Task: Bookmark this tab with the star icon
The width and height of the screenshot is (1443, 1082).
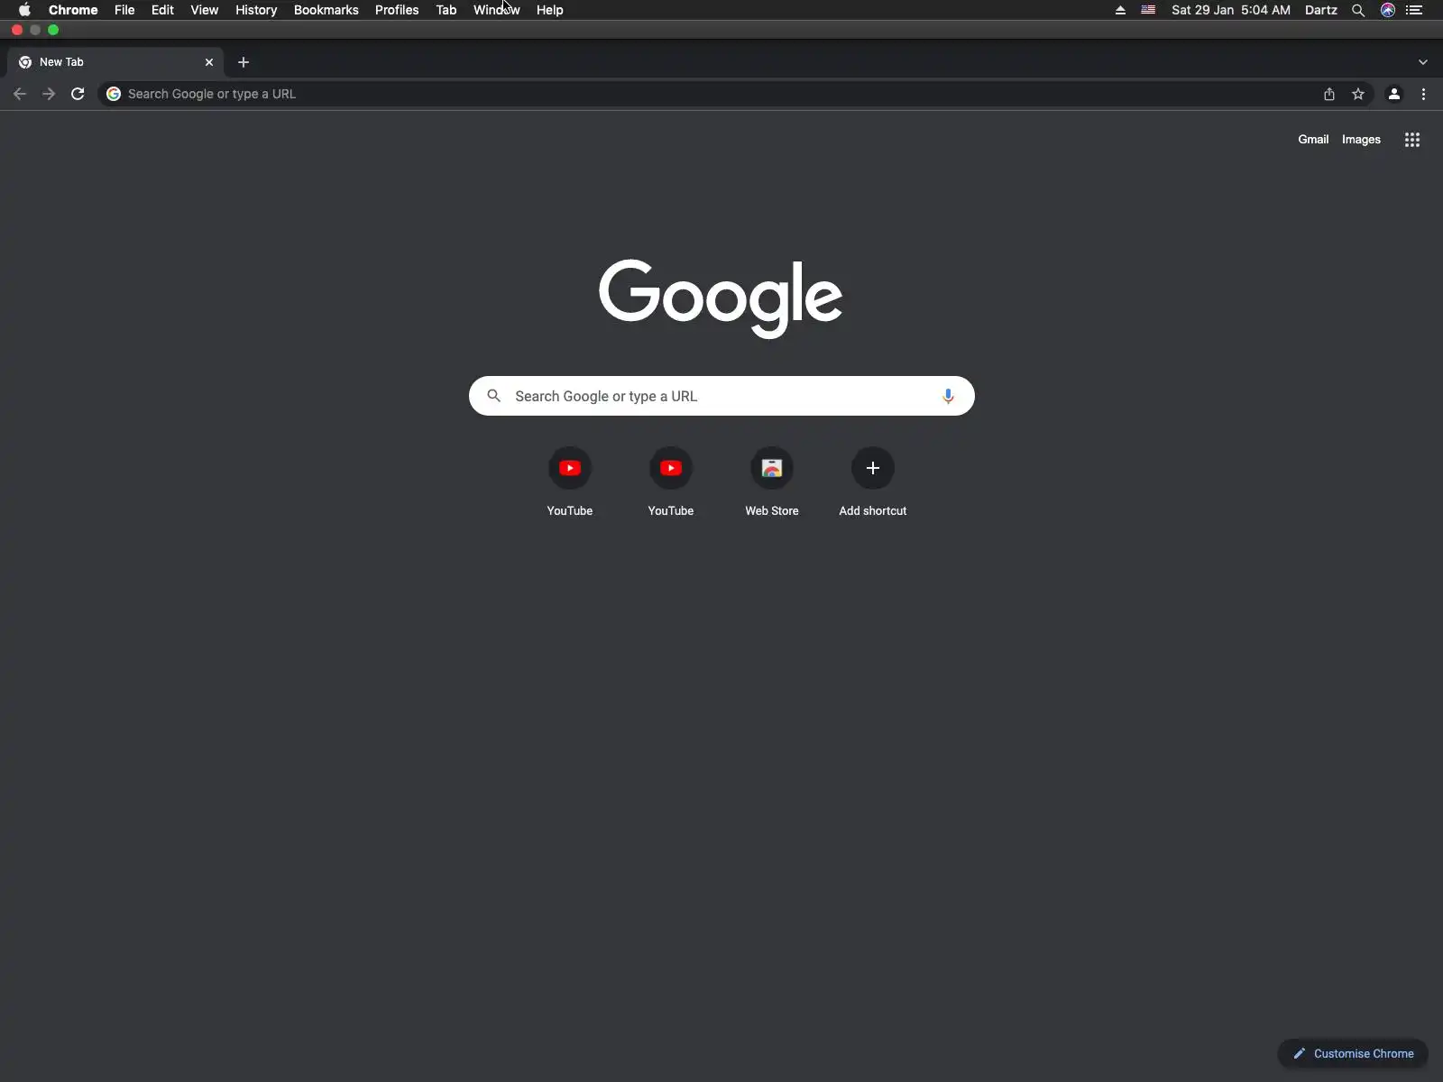Action: pos(1358,94)
